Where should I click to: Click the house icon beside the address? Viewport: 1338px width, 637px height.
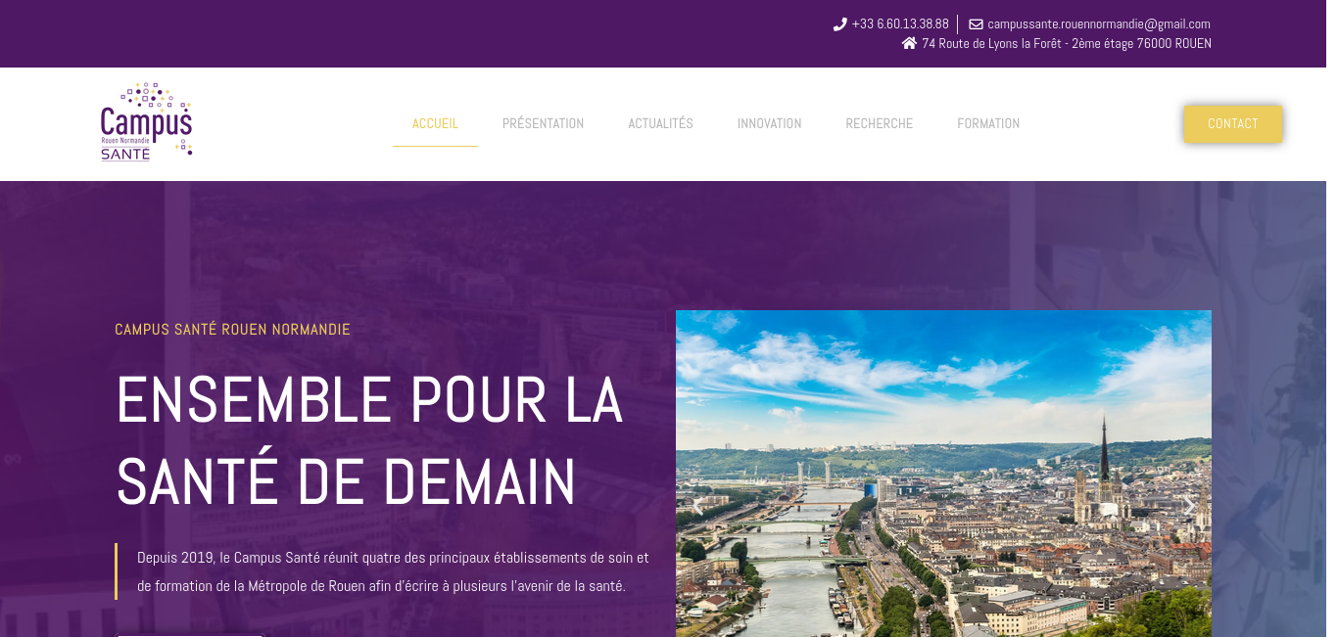click(x=909, y=43)
